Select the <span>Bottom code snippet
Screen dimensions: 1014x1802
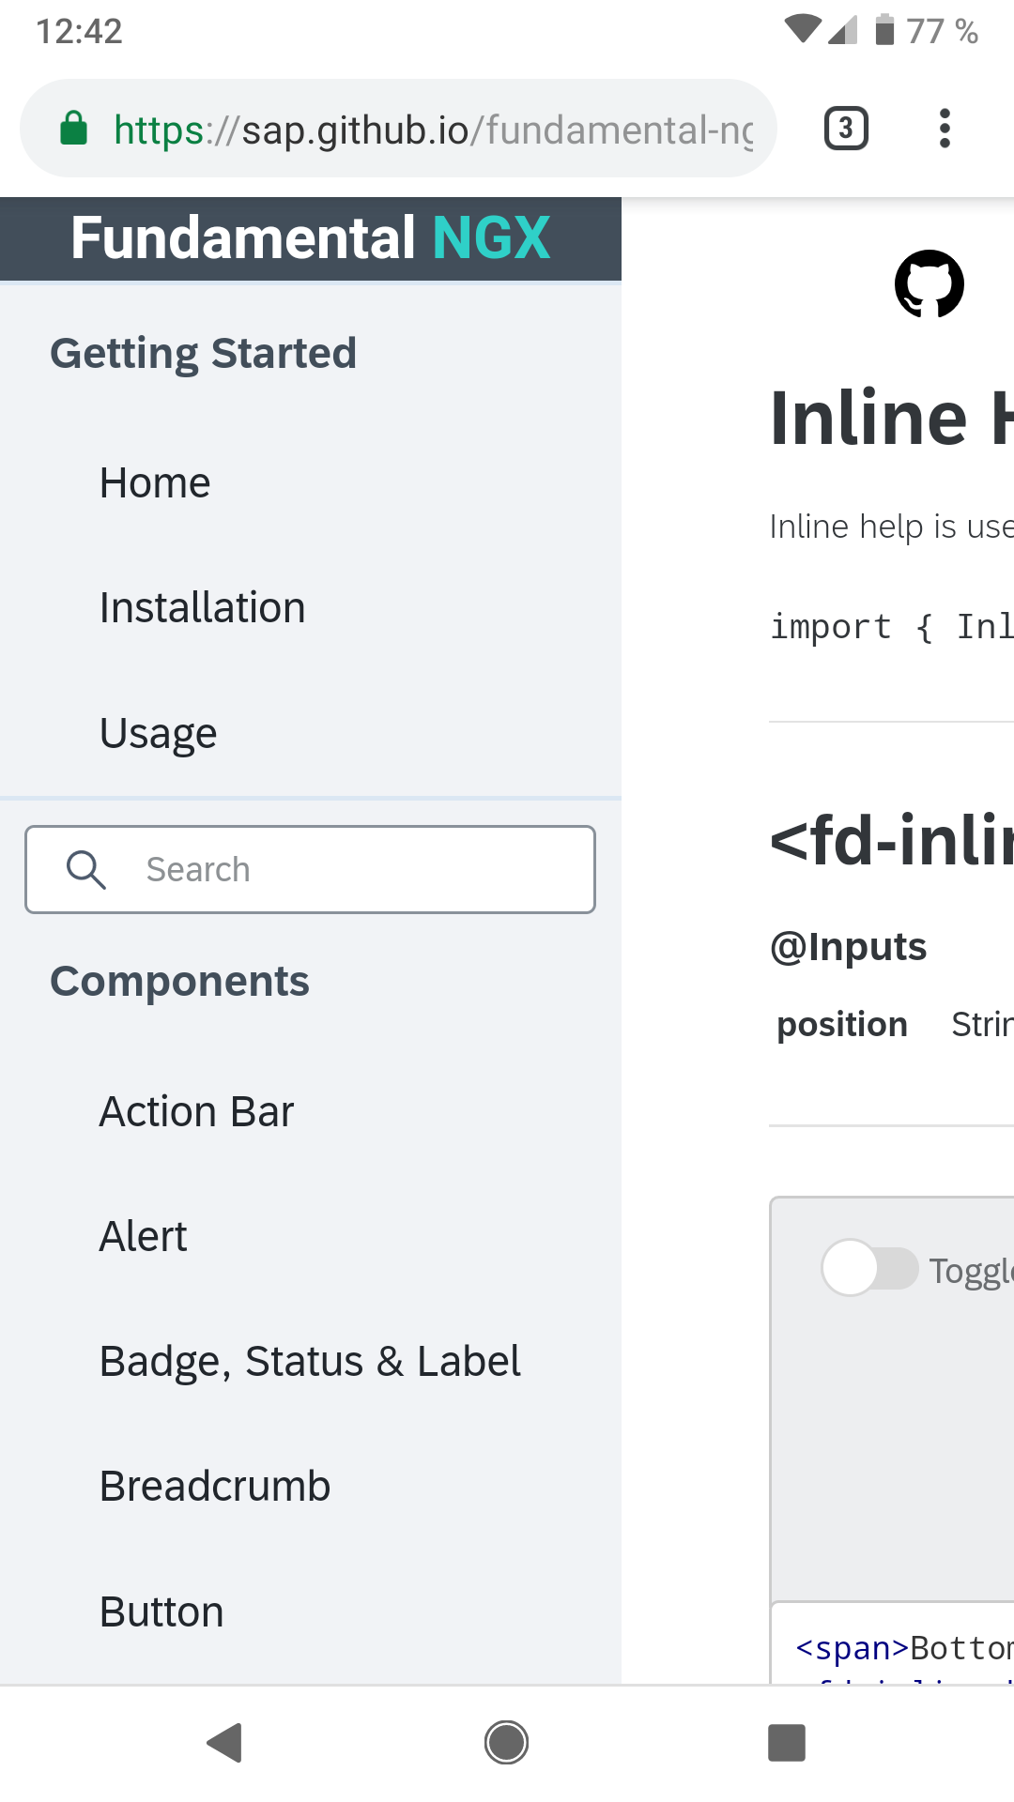[x=905, y=1648]
